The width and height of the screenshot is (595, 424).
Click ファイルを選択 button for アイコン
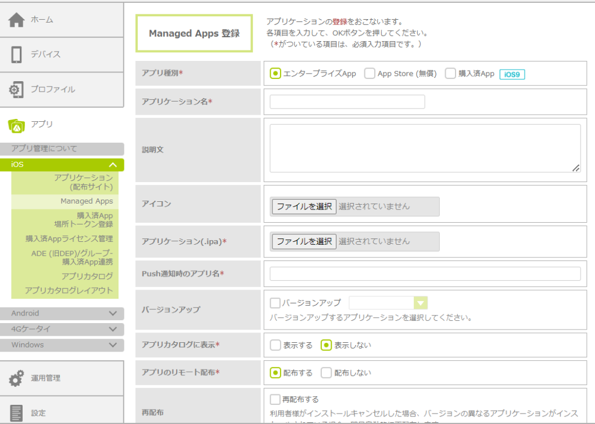click(x=304, y=206)
